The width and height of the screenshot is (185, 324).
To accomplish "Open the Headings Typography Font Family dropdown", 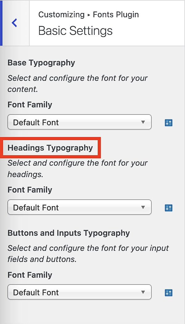I will [x=79, y=207].
